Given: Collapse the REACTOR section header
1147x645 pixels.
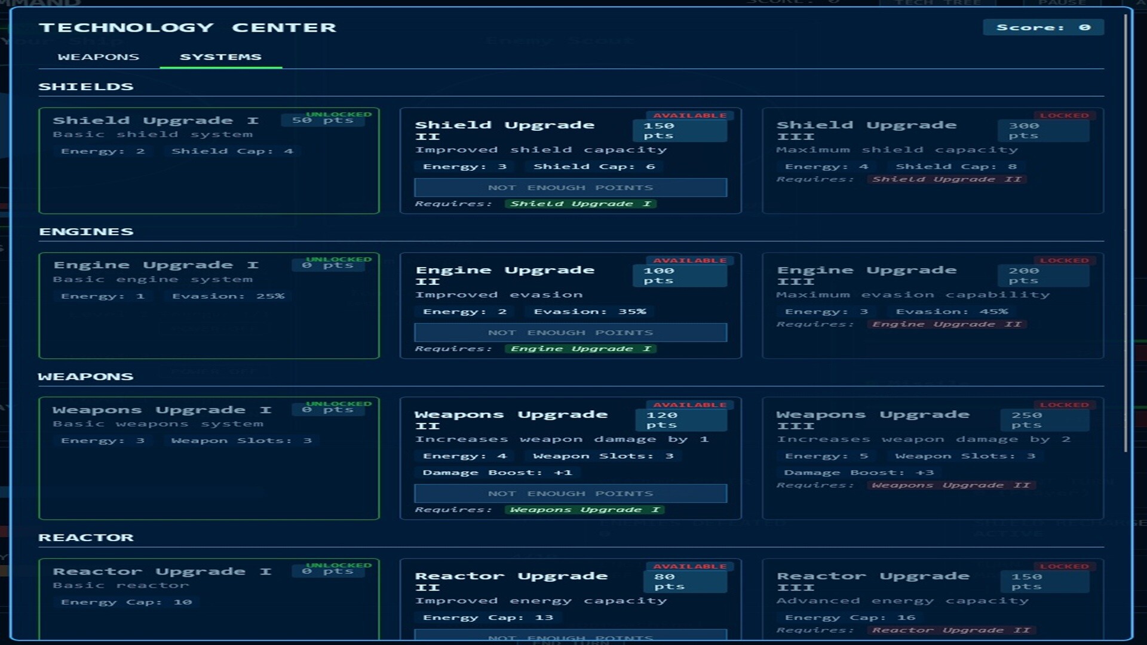Looking at the screenshot, I should click(x=85, y=537).
